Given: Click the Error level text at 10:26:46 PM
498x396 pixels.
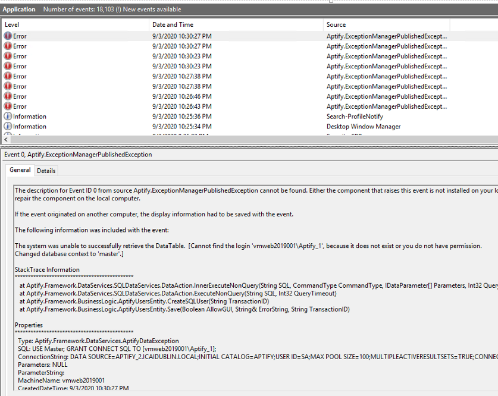Looking at the screenshot, I should coord(20,96).
